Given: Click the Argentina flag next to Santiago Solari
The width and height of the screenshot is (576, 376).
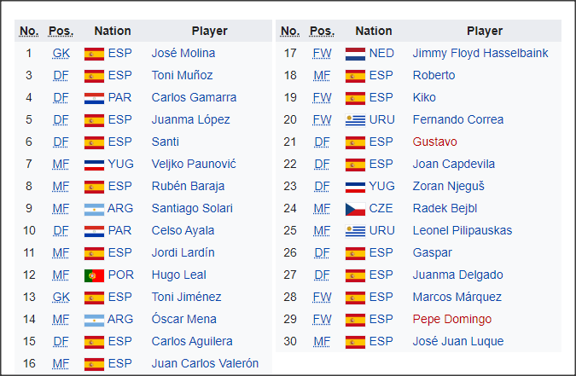Looking at the screenshot, I should 94,209.
